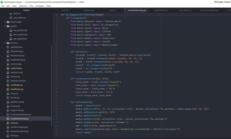Open sample_image.png in the tree
The width and height of the screenshot is (231, 139).
[x=19, y=127]
